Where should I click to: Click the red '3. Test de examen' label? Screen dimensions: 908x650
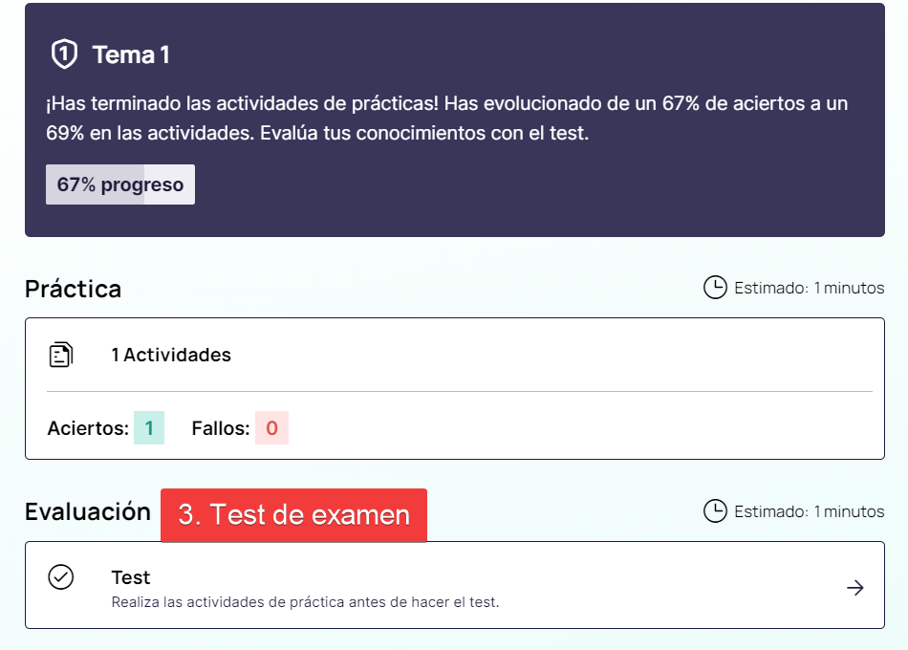click(293, 515)
